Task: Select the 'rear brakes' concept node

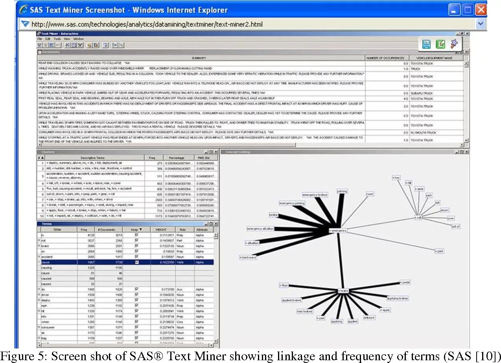Action: coord(305,311)
